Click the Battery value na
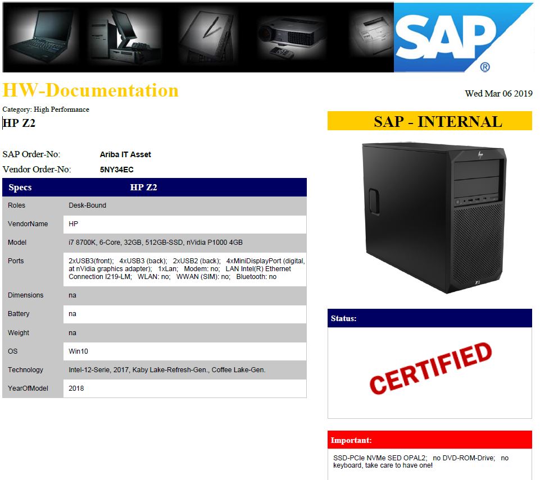 72,314
